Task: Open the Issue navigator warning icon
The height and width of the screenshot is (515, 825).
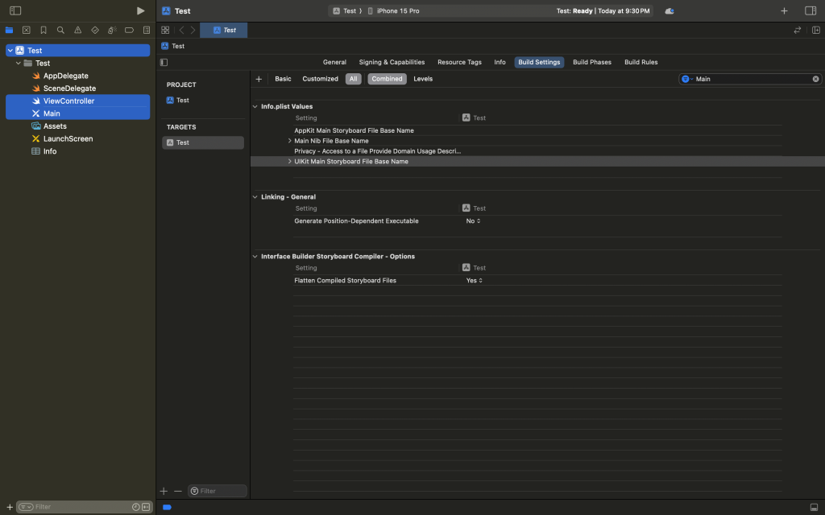Action: [78, 30]
